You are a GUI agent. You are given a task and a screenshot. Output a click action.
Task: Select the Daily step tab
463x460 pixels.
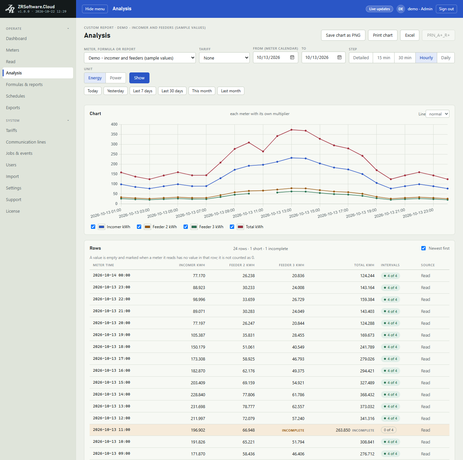(446, 58)
